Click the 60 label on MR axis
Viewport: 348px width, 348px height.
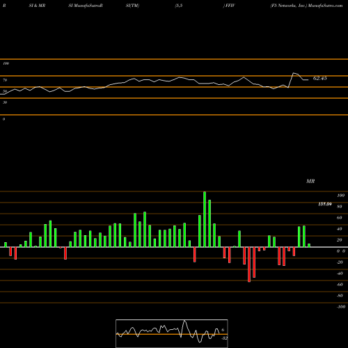(340, 218)
